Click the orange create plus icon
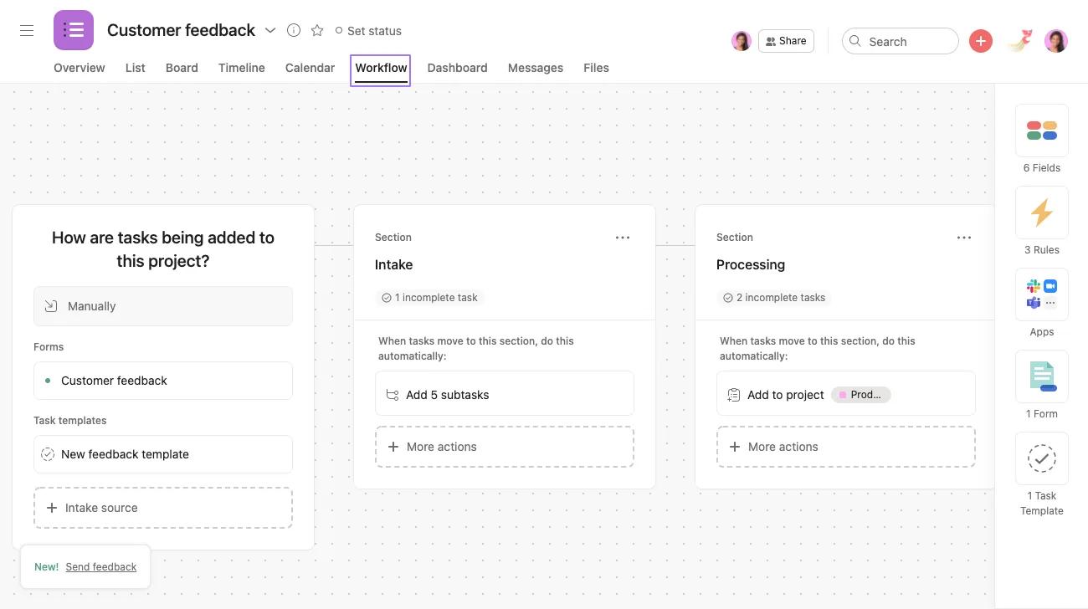 (x=980, y=40)
